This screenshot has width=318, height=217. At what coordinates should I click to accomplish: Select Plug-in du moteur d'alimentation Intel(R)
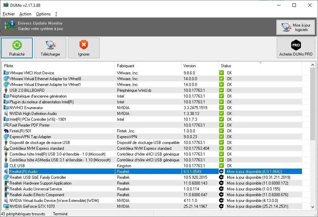(152, 102)
